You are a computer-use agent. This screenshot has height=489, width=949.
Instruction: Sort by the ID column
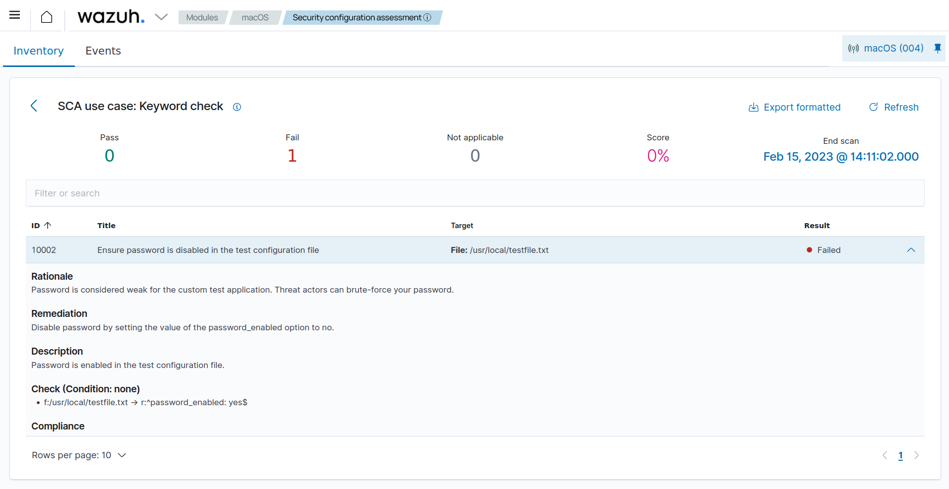[x=42, y=225]
